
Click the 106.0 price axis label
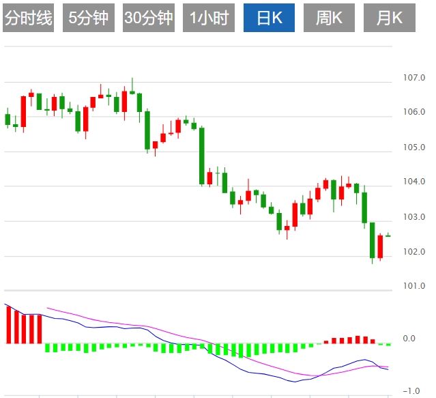click(x=414, y=112)
